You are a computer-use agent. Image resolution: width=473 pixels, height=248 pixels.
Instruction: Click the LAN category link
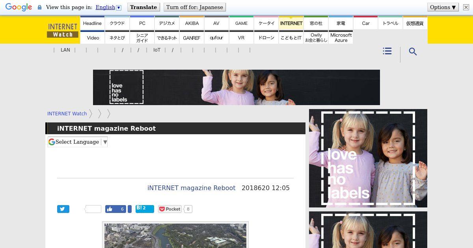[65, 50]
